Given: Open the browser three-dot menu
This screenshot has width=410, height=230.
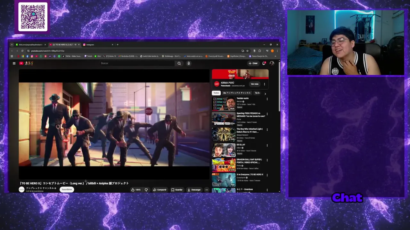Looking at the screenshot, I should tap(277, 51).
